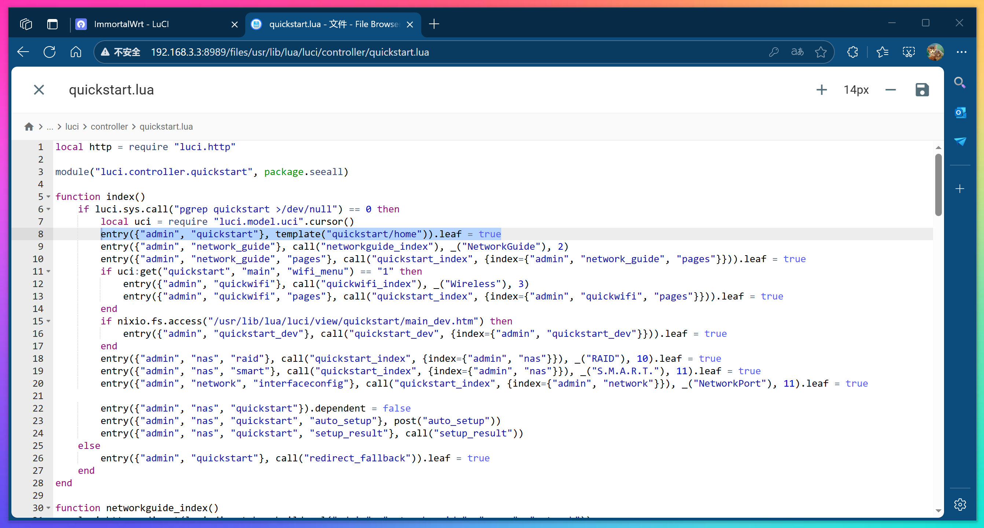Collapse networkguide_index function on line 30
Screen dimensions: 984x528
pos(48,508)
